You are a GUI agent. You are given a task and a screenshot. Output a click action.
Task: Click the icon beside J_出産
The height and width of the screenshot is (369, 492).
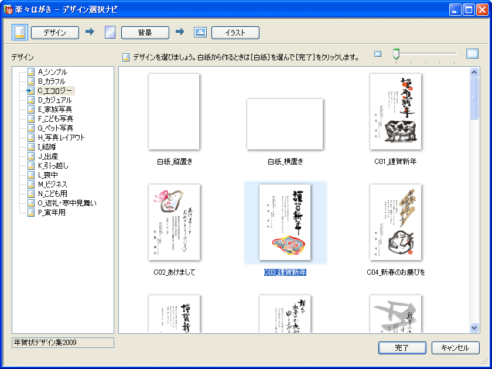coord(31,156)
